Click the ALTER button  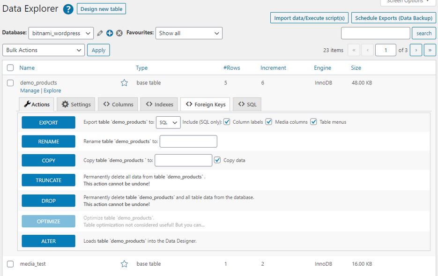pyautogui.click(x=49, y=241)
